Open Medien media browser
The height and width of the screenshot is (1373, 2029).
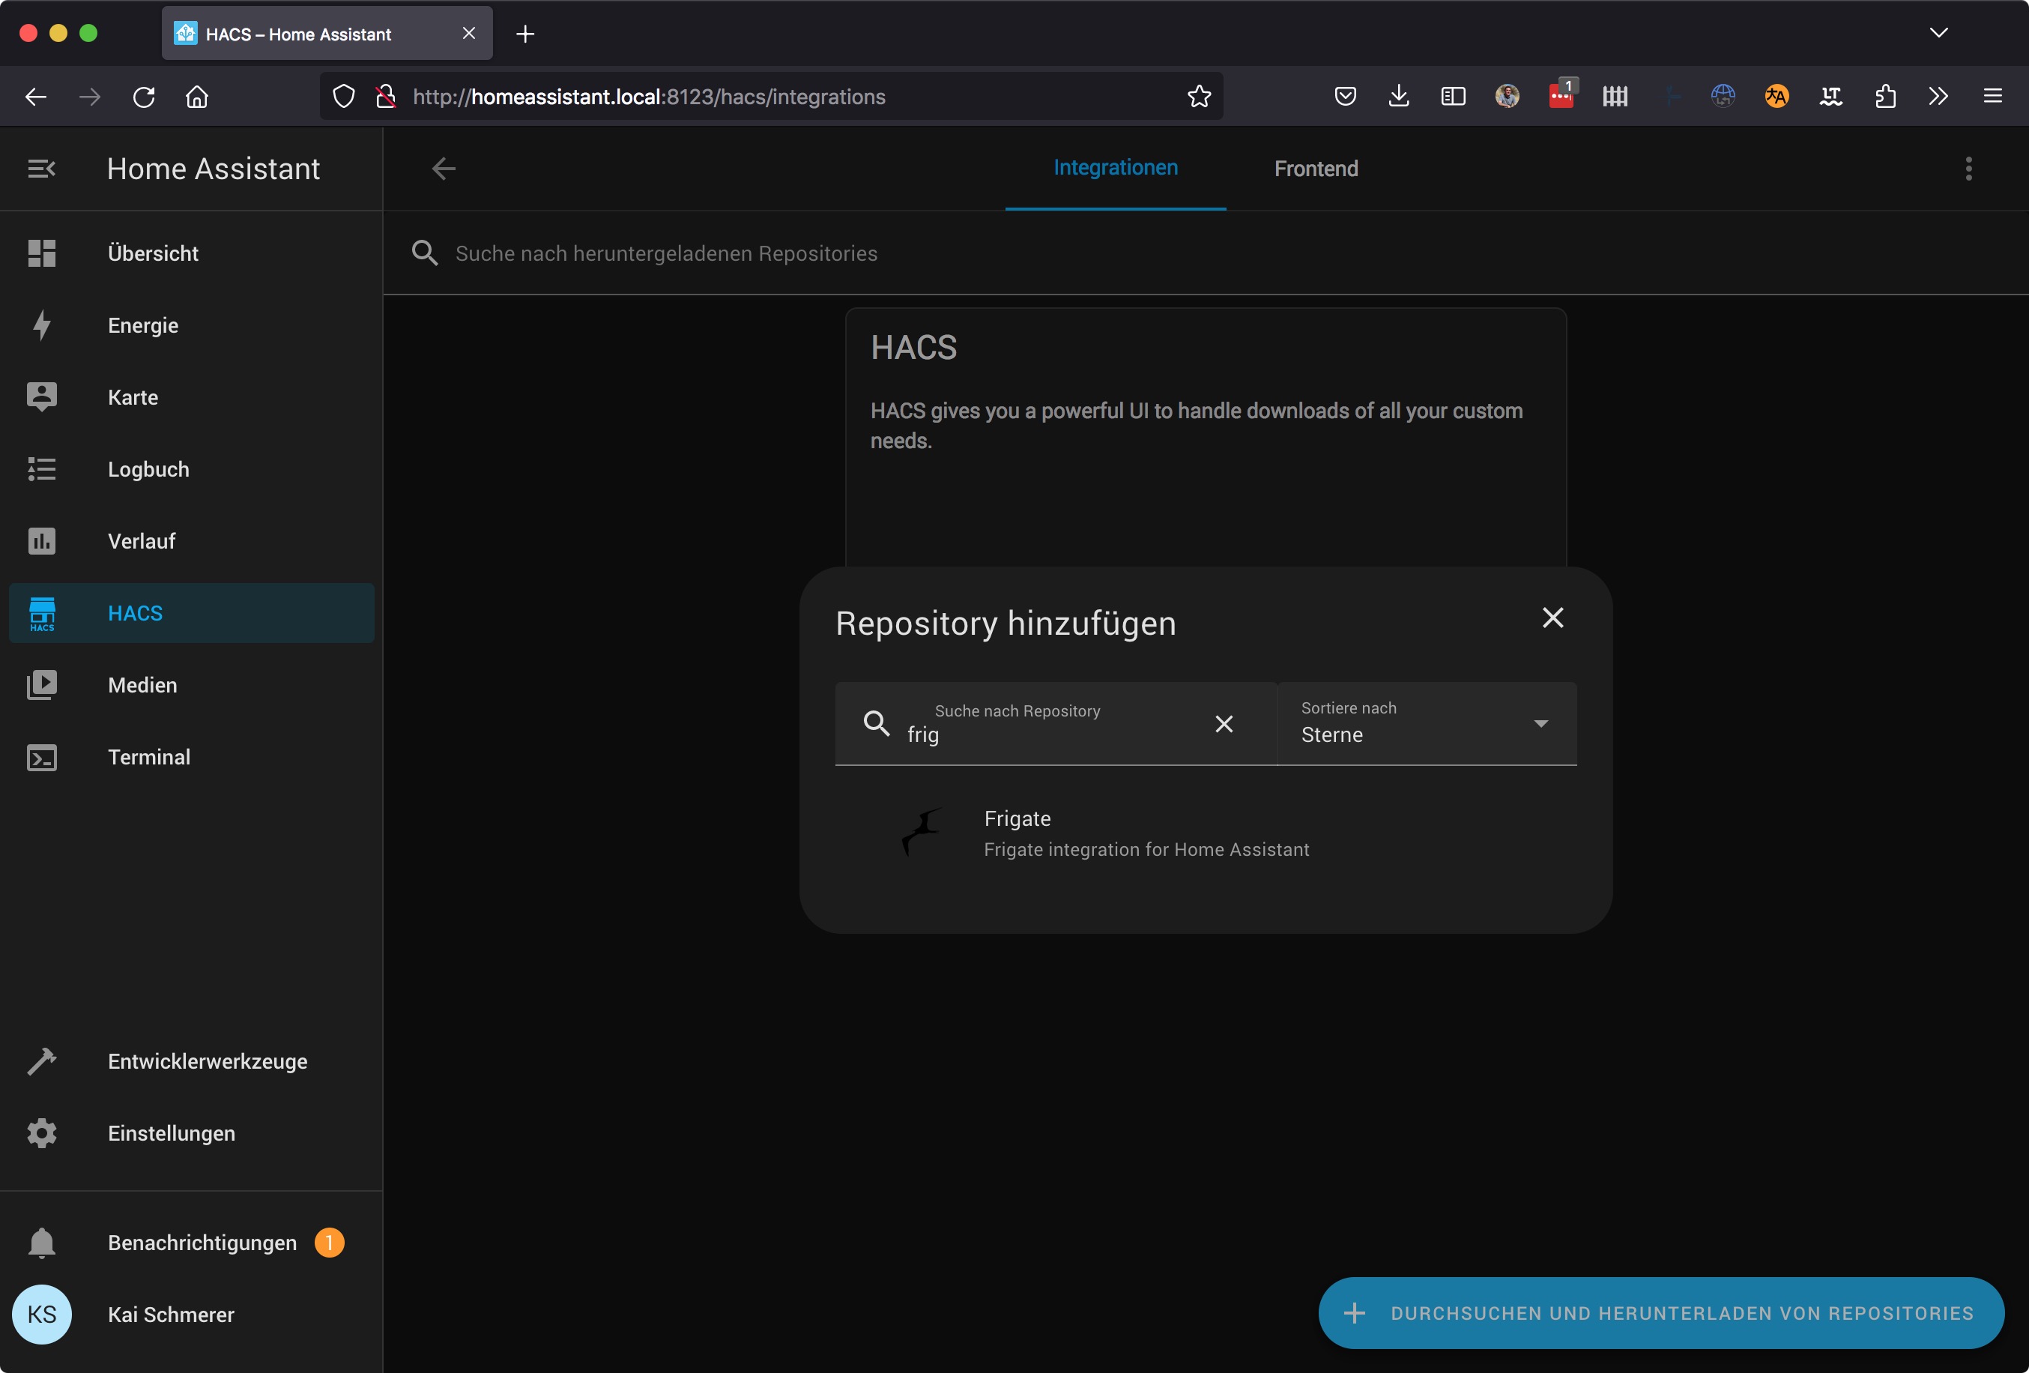pyautogui.click(x=142, y=685)
